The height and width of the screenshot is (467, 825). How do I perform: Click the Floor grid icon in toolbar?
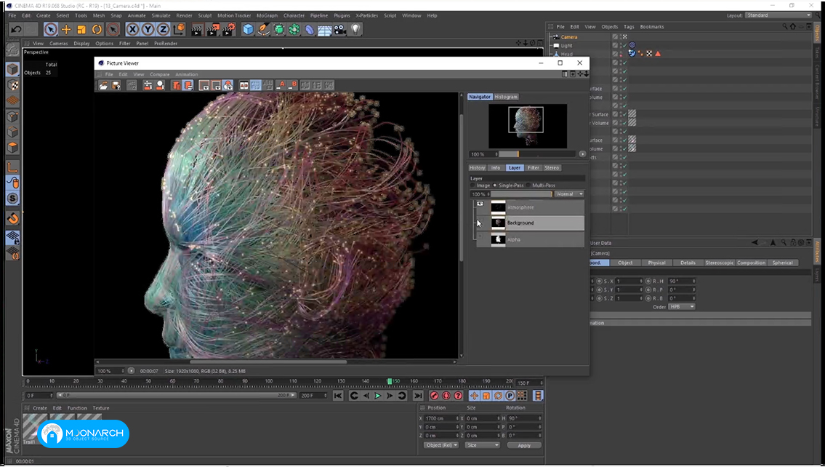tap(325, 30)
